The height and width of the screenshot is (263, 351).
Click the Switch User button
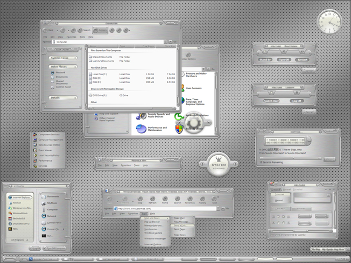click(271, 101)
